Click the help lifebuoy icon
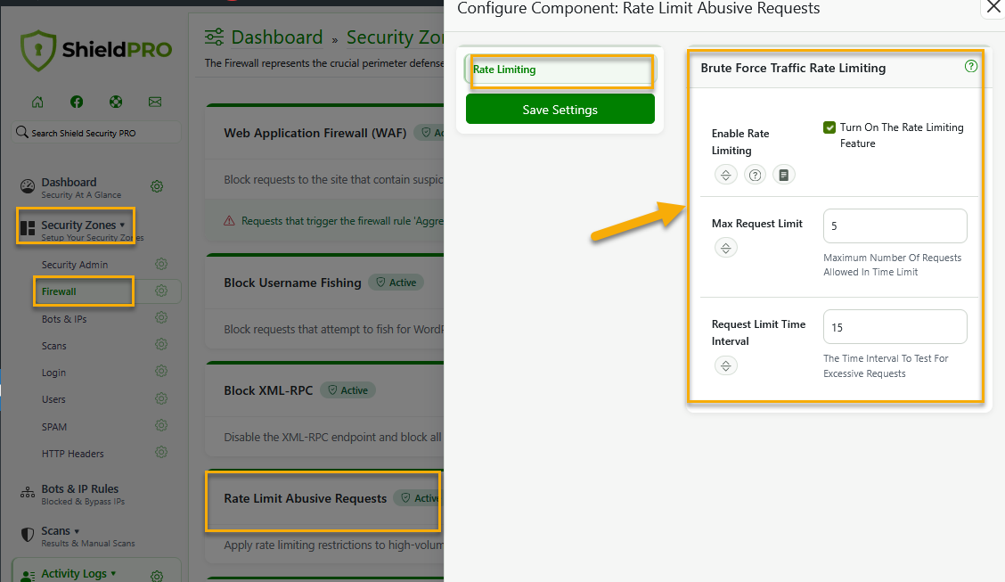 [116, 102]
